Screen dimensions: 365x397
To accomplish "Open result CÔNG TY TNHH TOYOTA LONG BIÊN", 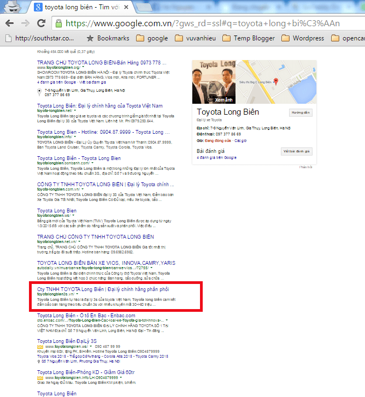I will [x=105, y=185].
